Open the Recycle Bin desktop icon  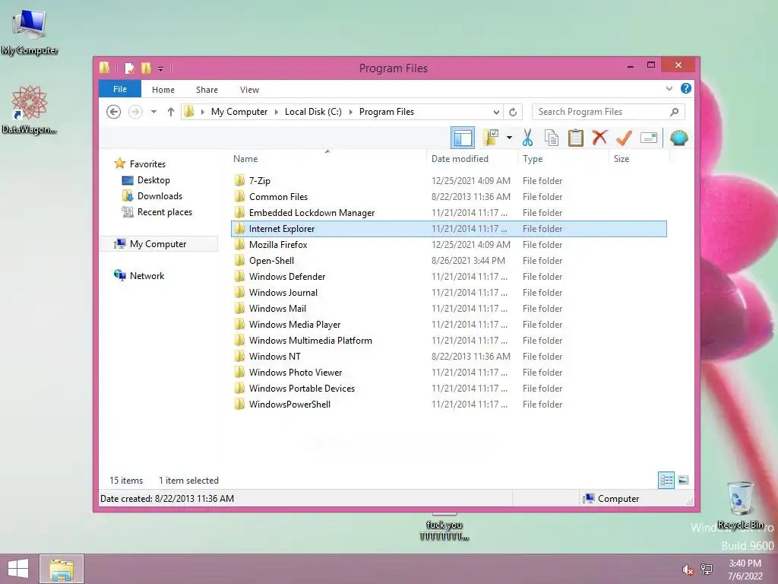pyautogui.click(x=741, y=506)
